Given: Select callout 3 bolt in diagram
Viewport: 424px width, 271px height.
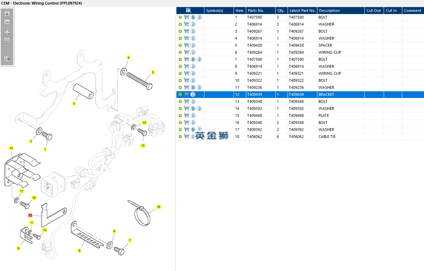Looking at the screenshot, I should pos(153,72).
